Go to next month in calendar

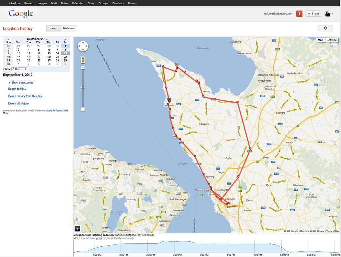[65, 39]
